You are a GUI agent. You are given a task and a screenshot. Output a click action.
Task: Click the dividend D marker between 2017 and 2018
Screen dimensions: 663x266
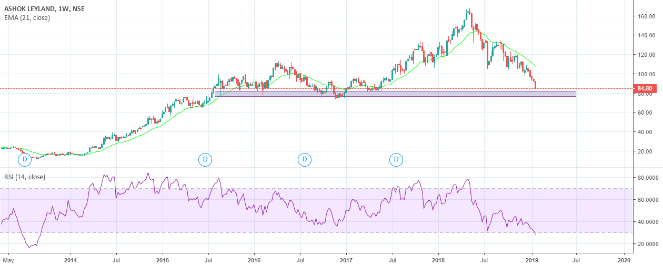[396, 159]
